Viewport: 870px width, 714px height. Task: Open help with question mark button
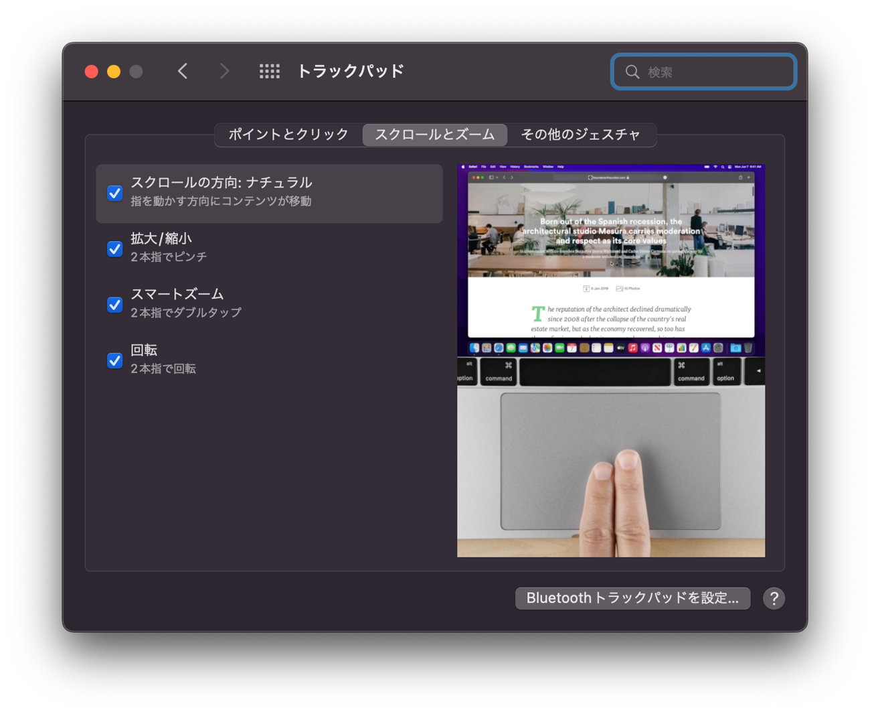point(774,598)
